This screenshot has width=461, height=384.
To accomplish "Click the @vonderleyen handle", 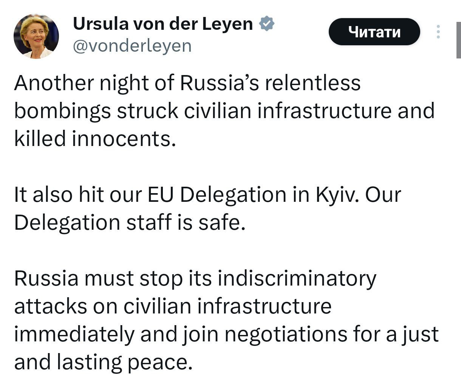I will pyautogui.click(x=132, y=46).
